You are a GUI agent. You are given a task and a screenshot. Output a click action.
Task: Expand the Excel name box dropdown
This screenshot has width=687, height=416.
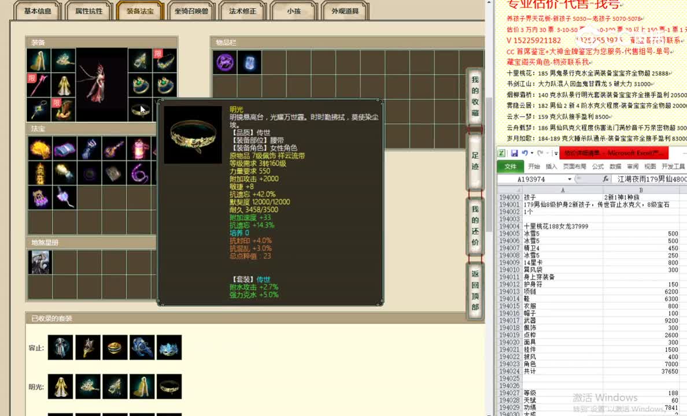click(569, 179)
